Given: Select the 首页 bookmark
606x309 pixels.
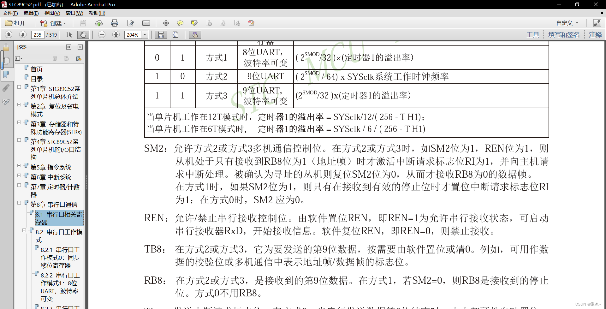Looking at the screenshot, I should coord(36,69).
